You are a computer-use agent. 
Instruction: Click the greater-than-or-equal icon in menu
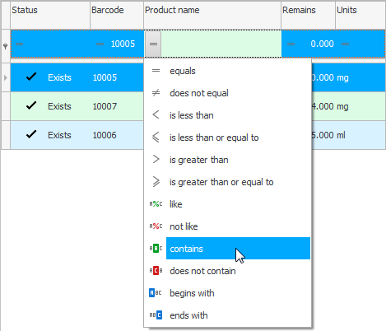[156, 182]
